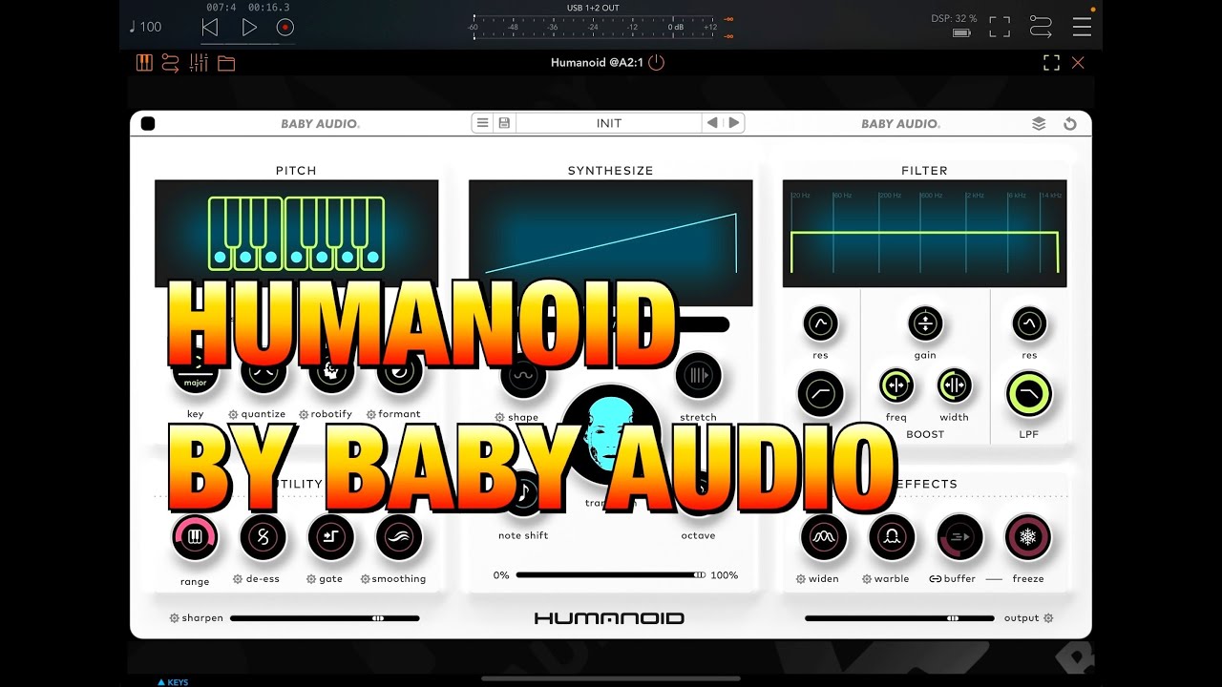Click the gate utility icon
The height and width of the screenshot is (687, 1222).
(x=331, y=537)
